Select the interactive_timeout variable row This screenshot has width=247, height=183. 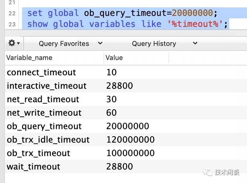[47, 86]
